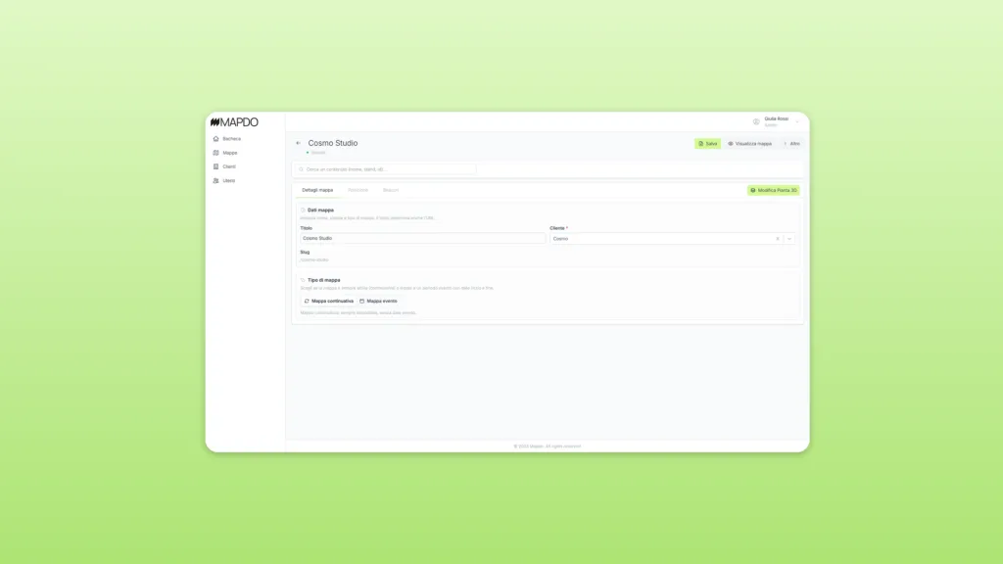Screen dimensions: 1003x564
Task: Click the Modifica Pianta 3D button
Action: [x=774, y=190]
